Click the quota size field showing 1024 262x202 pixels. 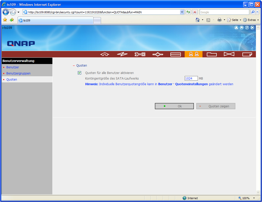pos(191,79)
